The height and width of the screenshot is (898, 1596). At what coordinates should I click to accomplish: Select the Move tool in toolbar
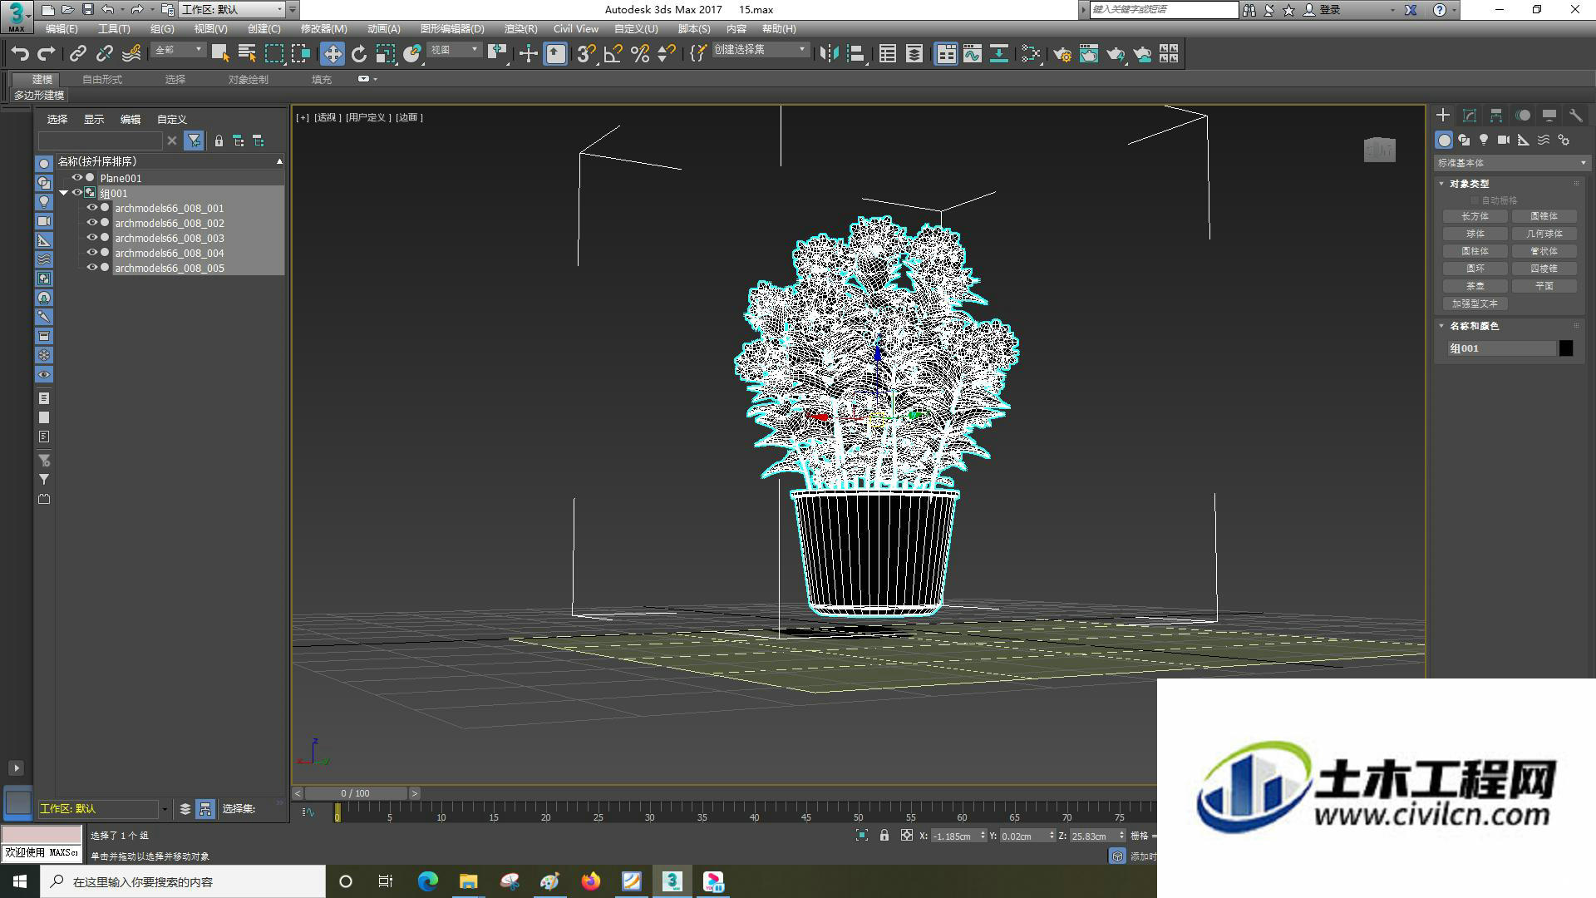click(332, 54)
